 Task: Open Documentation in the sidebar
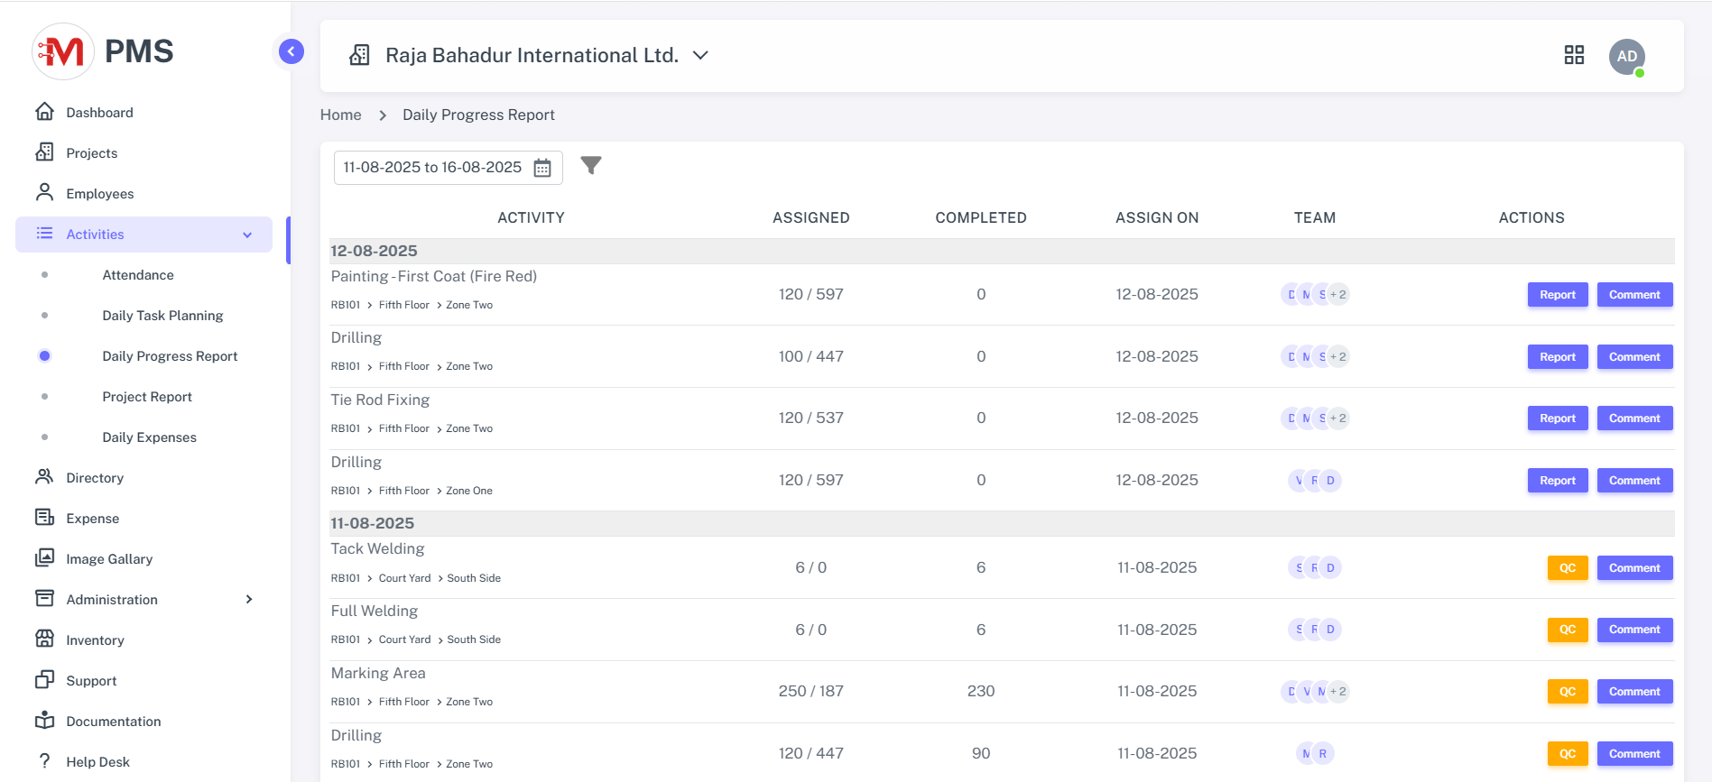click(x=113, y=722)
